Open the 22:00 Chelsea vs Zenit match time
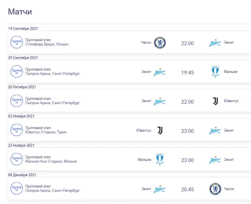 [188, 43]
